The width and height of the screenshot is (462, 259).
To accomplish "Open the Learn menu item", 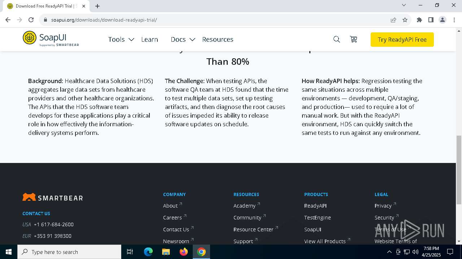I will (149, 39).
